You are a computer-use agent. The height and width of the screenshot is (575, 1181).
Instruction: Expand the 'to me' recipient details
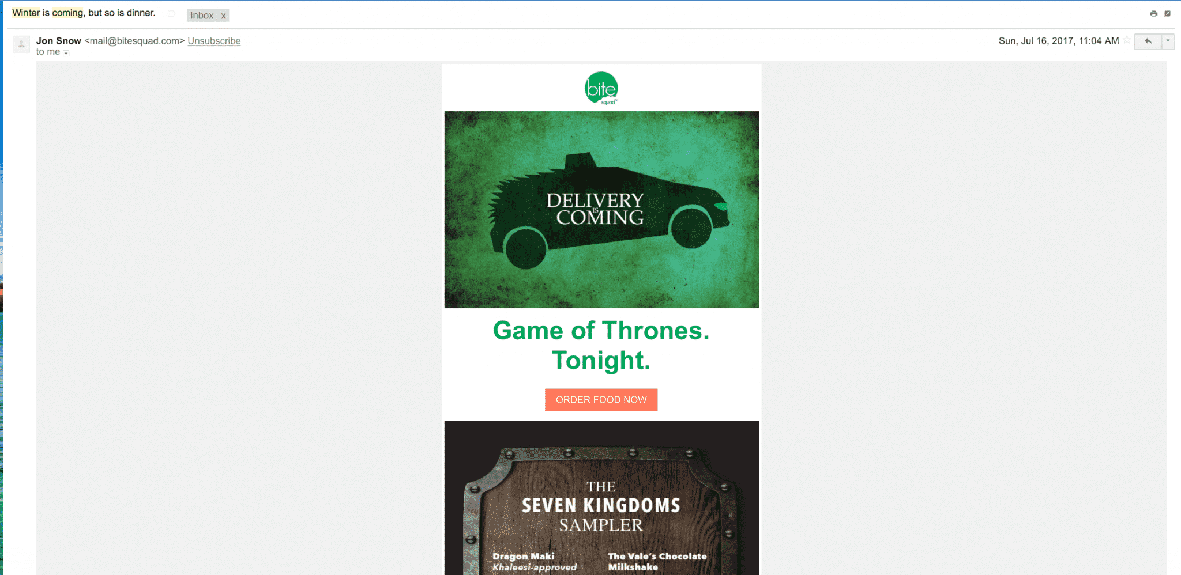point(66,53)
